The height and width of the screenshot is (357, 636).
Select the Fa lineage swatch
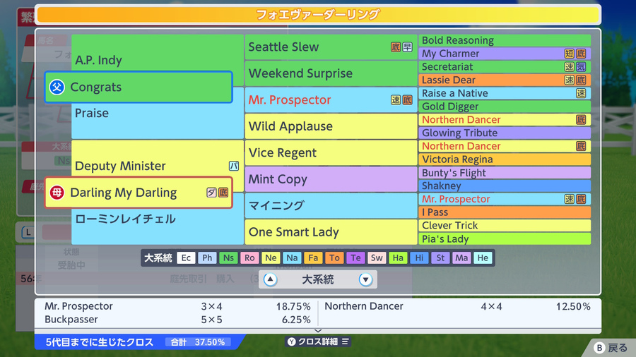pos(313,258)
